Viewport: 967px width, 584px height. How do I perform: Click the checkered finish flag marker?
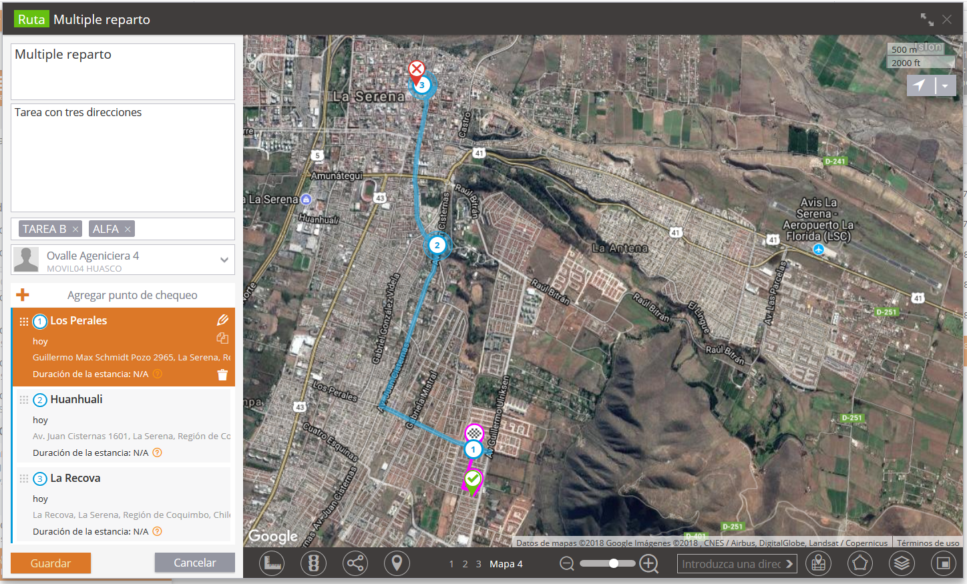[x=474, y=433]
